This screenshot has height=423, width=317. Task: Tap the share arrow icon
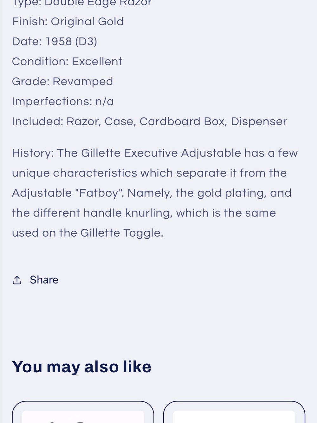[17, 280]
